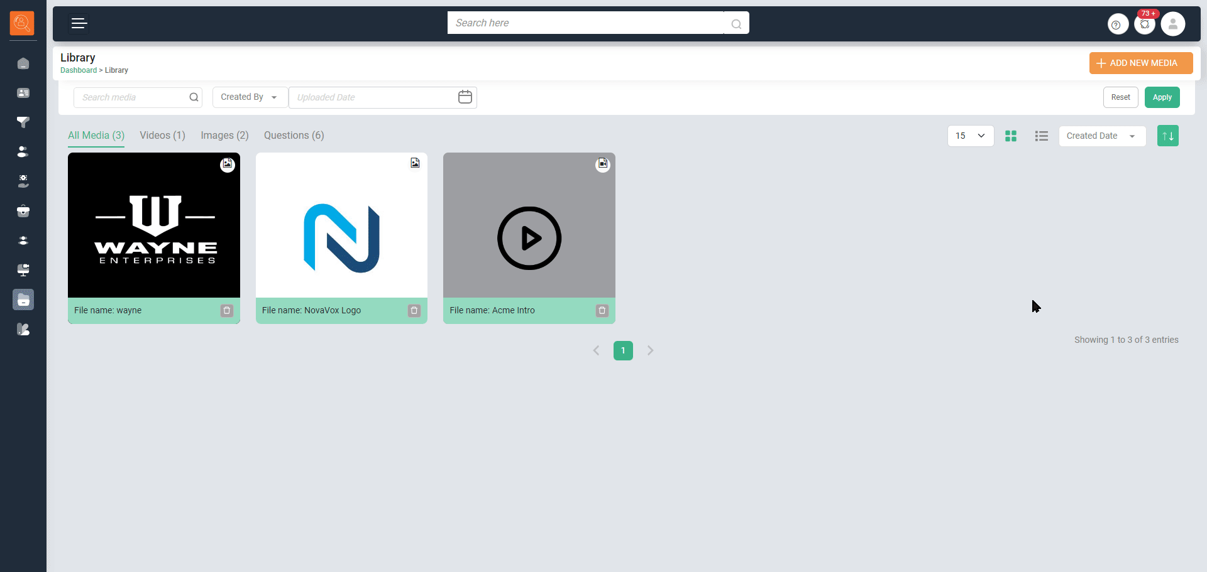Open the hamburger navigation menu
Viewport: 1207px width, 572px height.
[x=79, y=24]
